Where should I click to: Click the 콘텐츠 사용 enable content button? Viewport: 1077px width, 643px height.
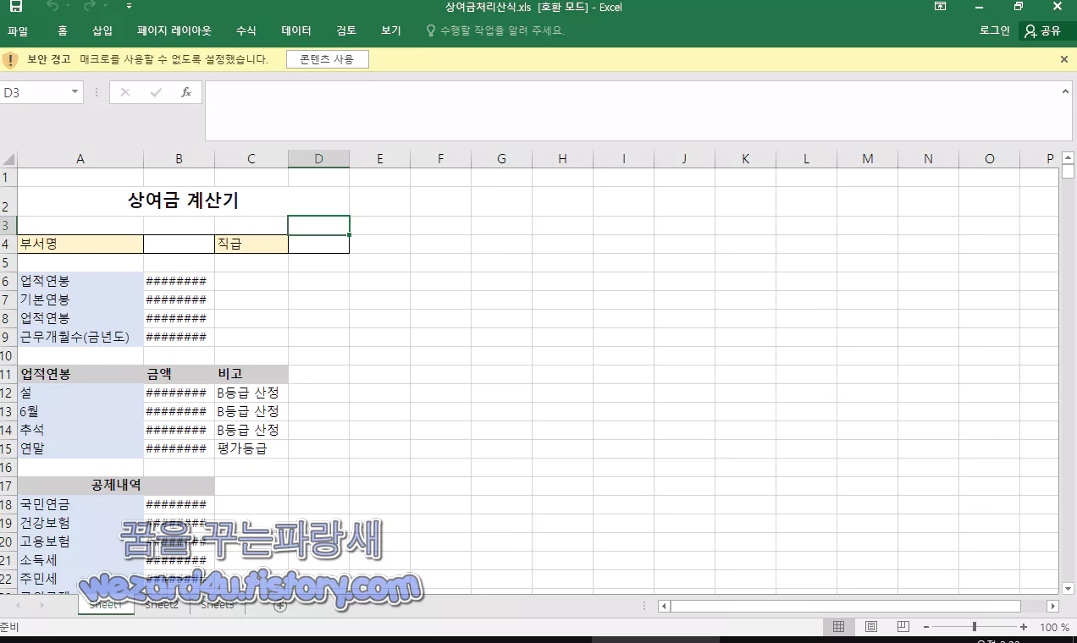coord(327,59)
